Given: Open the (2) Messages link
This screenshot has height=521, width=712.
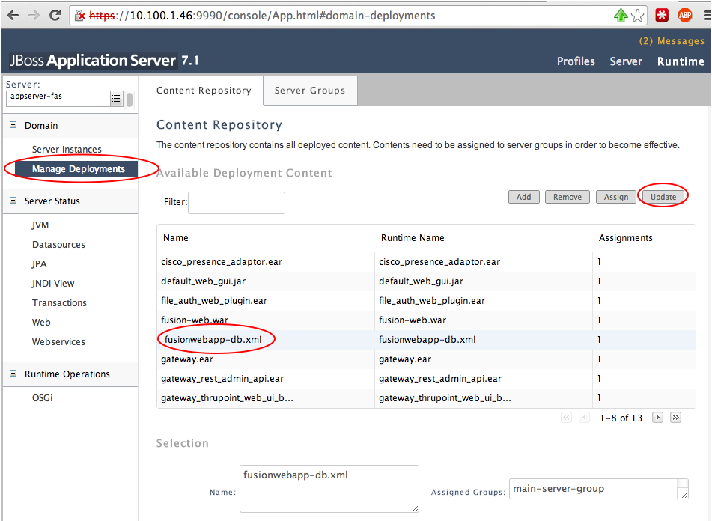Looking at the screenshot, I should pyautogui.click(x=672, y=41).
